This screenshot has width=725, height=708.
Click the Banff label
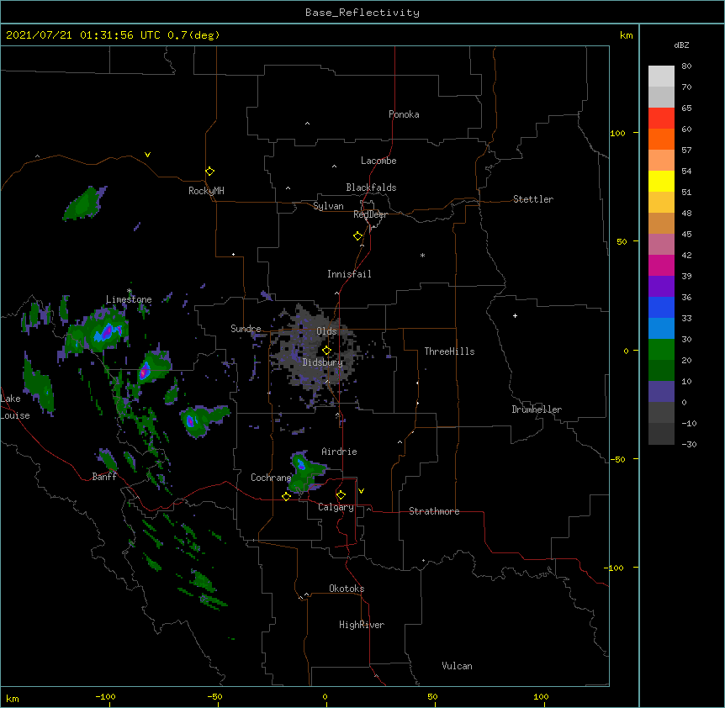pyautogui.click(x=104, y=477)
